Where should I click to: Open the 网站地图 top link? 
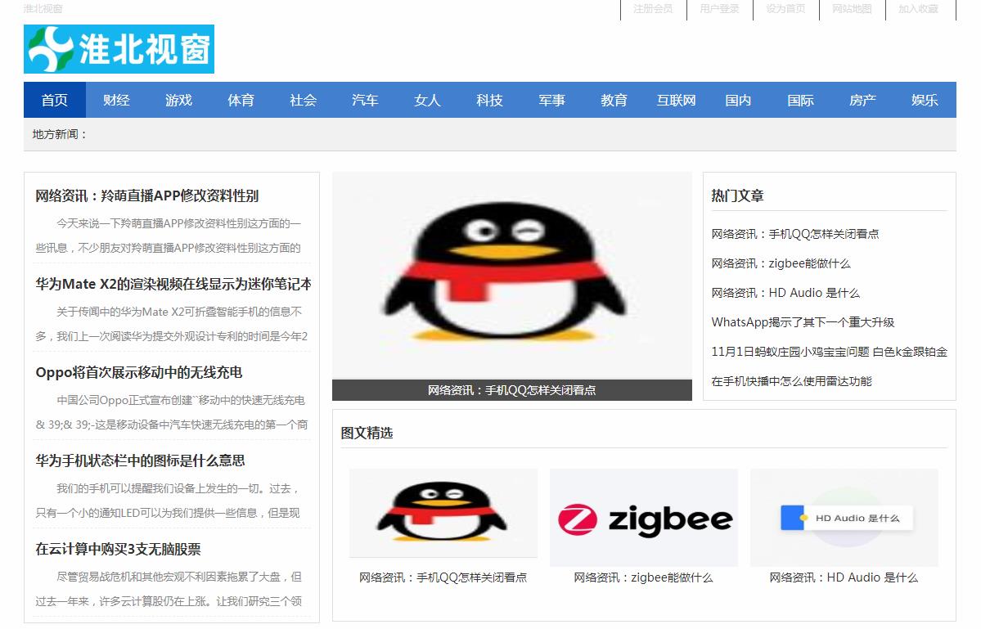click(x=852, y=9)
